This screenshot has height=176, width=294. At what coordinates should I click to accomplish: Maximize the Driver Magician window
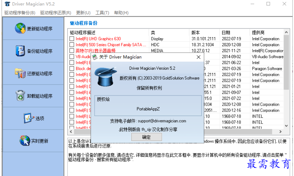tap(268, 4)
